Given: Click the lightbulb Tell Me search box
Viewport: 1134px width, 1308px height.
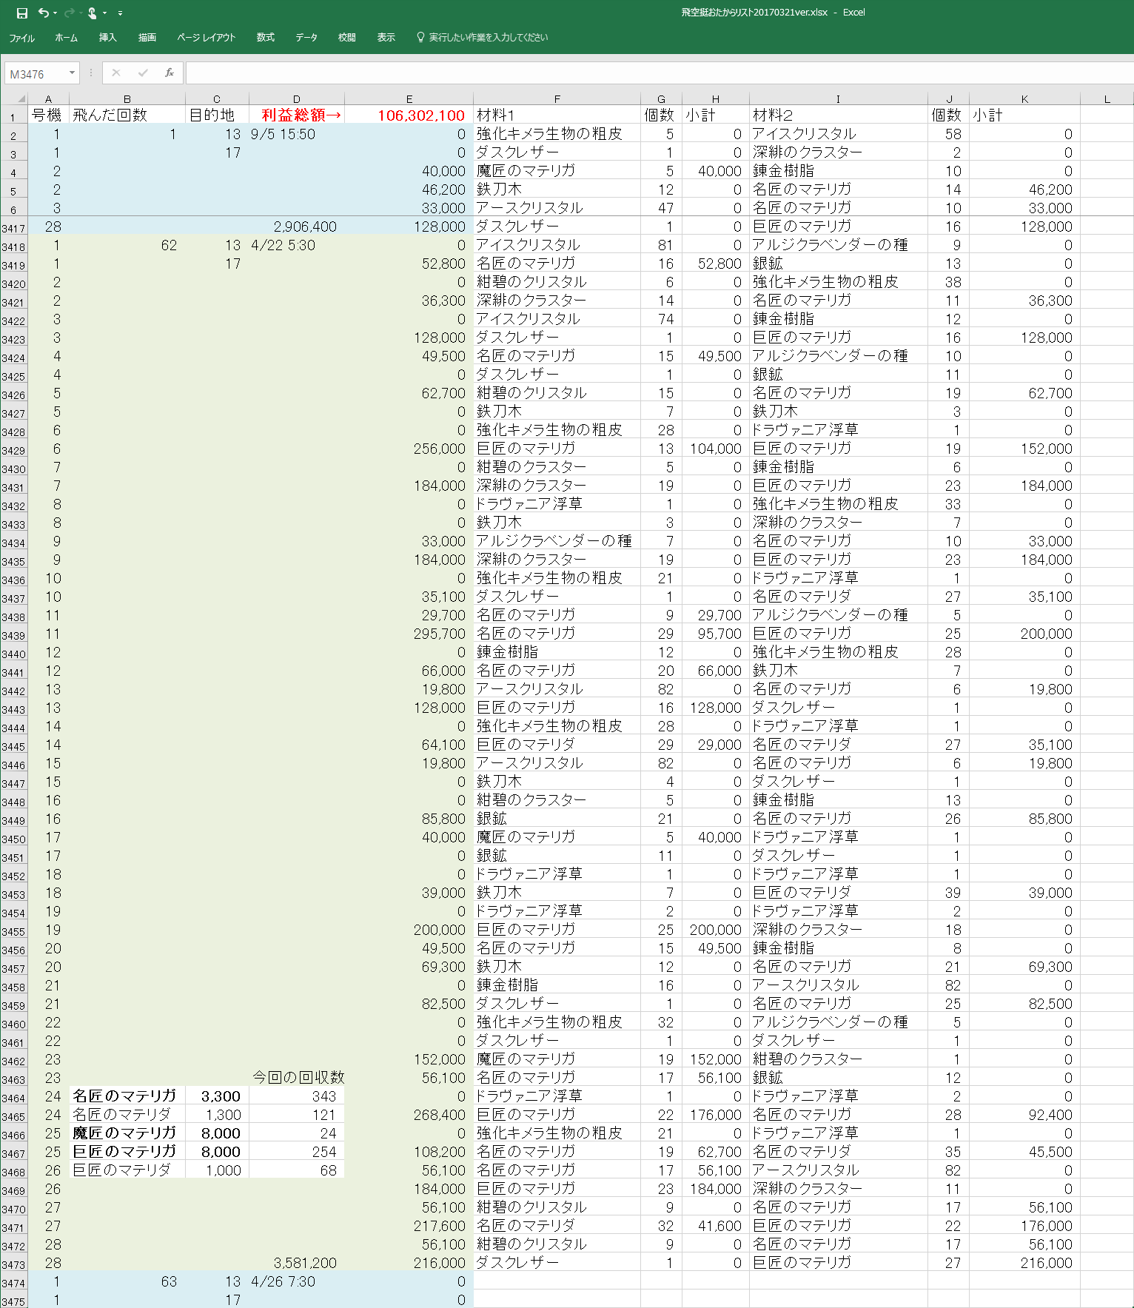Looking at the screenshot, I should [x=482, y=37].
